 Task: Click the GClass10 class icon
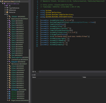10,70
